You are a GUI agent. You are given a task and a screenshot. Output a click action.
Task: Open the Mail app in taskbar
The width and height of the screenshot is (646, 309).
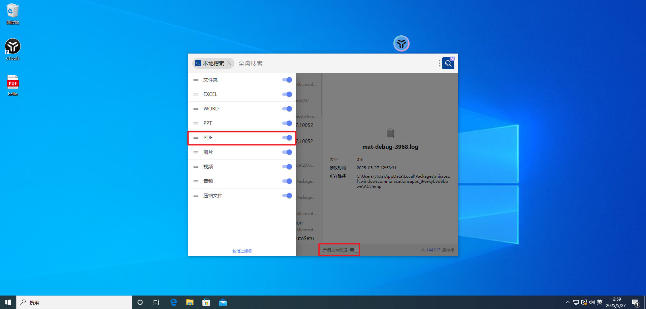(223, 302)
